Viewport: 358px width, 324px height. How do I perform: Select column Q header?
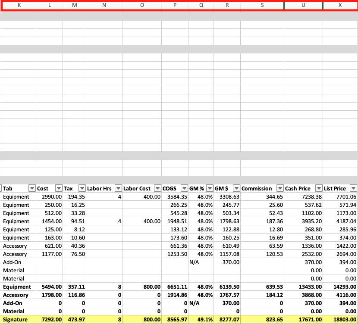tap(201, 5)
